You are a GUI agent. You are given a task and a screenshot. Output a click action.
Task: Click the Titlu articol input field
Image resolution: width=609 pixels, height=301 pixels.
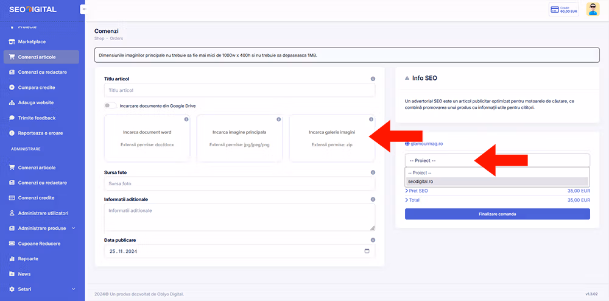(239, 90)
